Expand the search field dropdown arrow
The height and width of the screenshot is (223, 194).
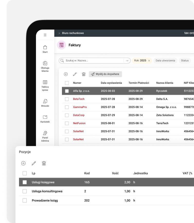(127, 61)
